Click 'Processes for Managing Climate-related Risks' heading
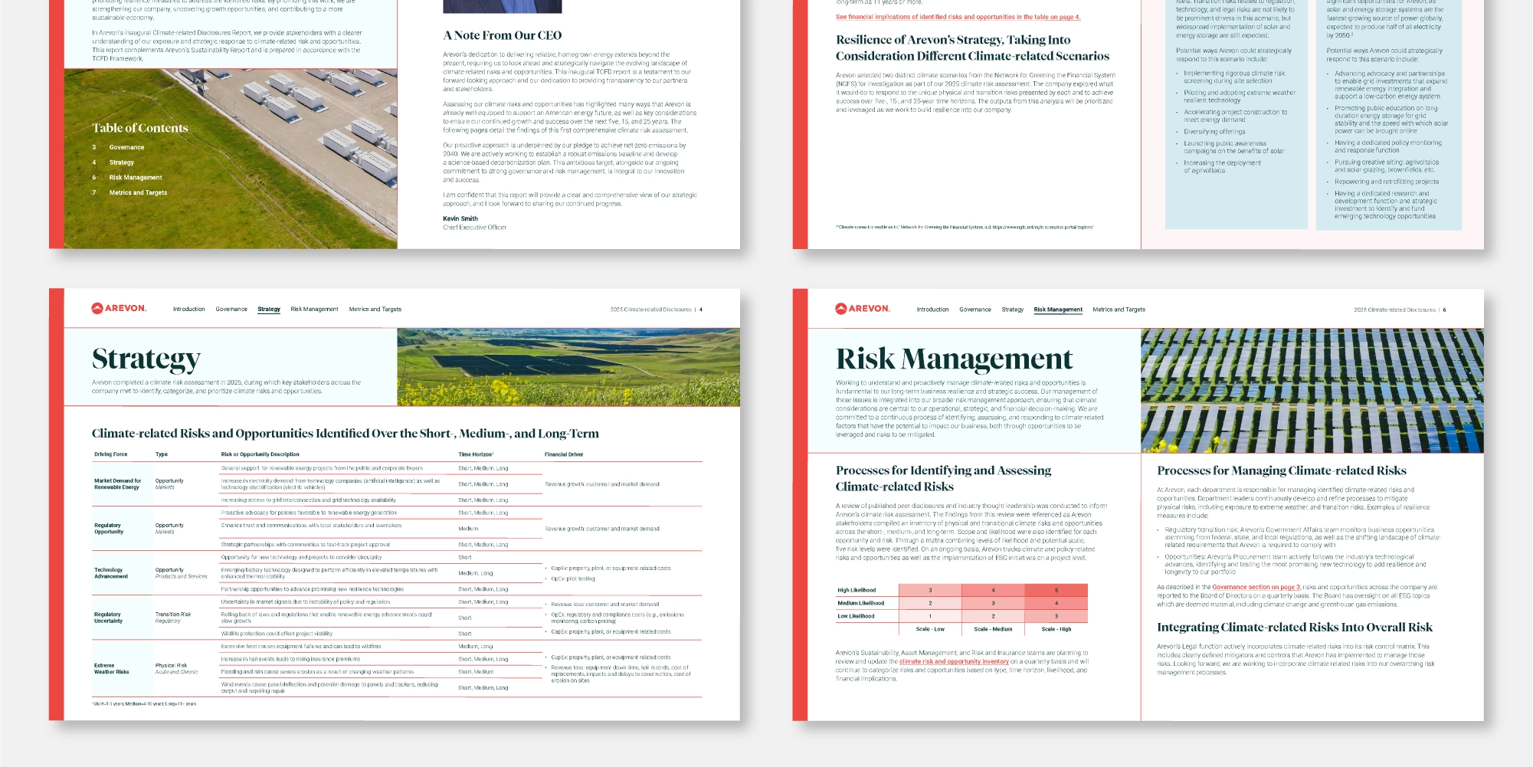 [1282, 470]
